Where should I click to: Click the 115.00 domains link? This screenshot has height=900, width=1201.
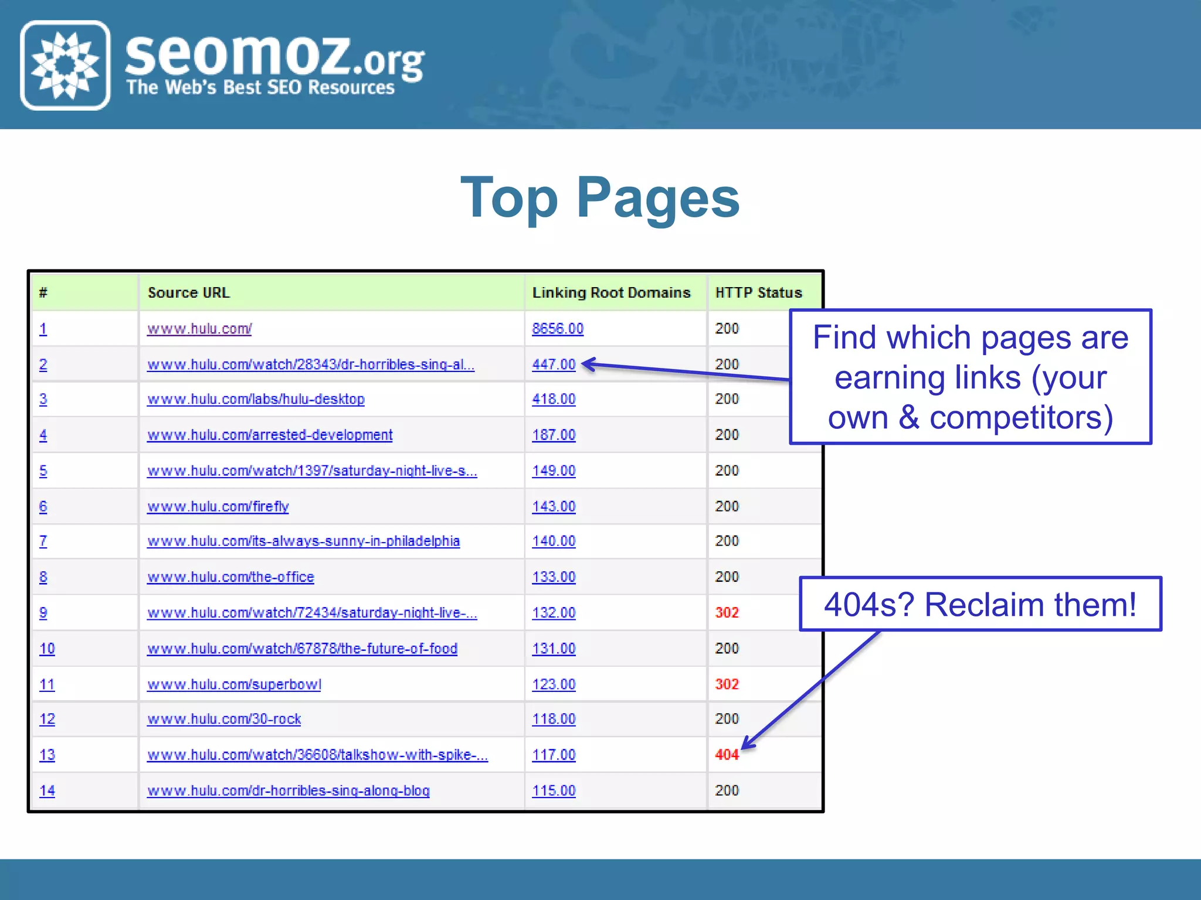point(554,790)
